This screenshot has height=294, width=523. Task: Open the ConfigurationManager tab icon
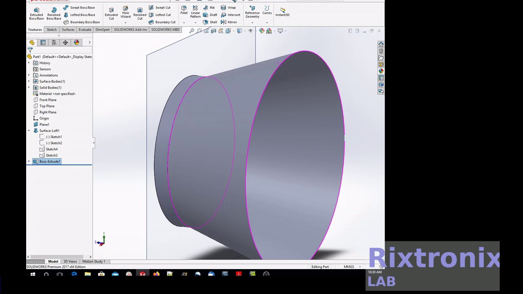54,42
